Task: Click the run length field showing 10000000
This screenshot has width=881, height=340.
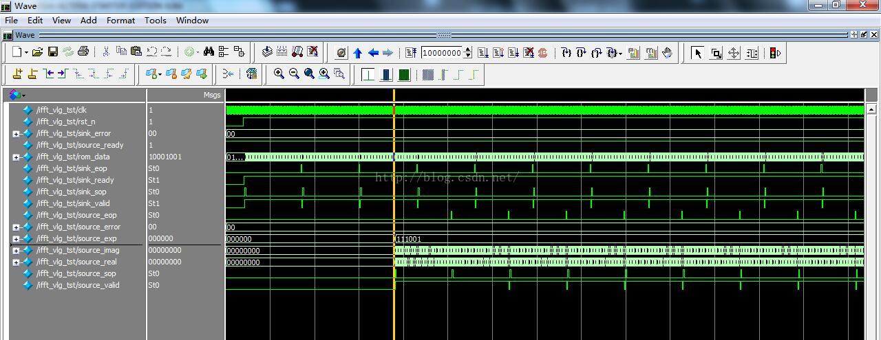Action: [443, 53]
